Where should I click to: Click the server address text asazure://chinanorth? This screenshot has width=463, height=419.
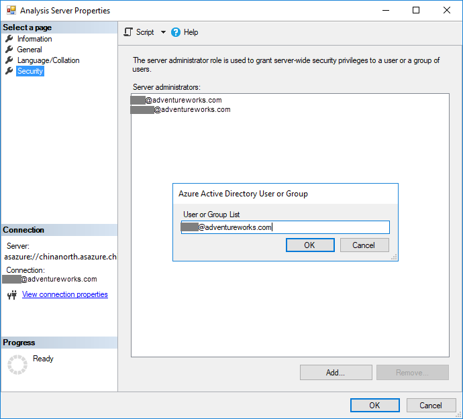click(x=60, y=257)
